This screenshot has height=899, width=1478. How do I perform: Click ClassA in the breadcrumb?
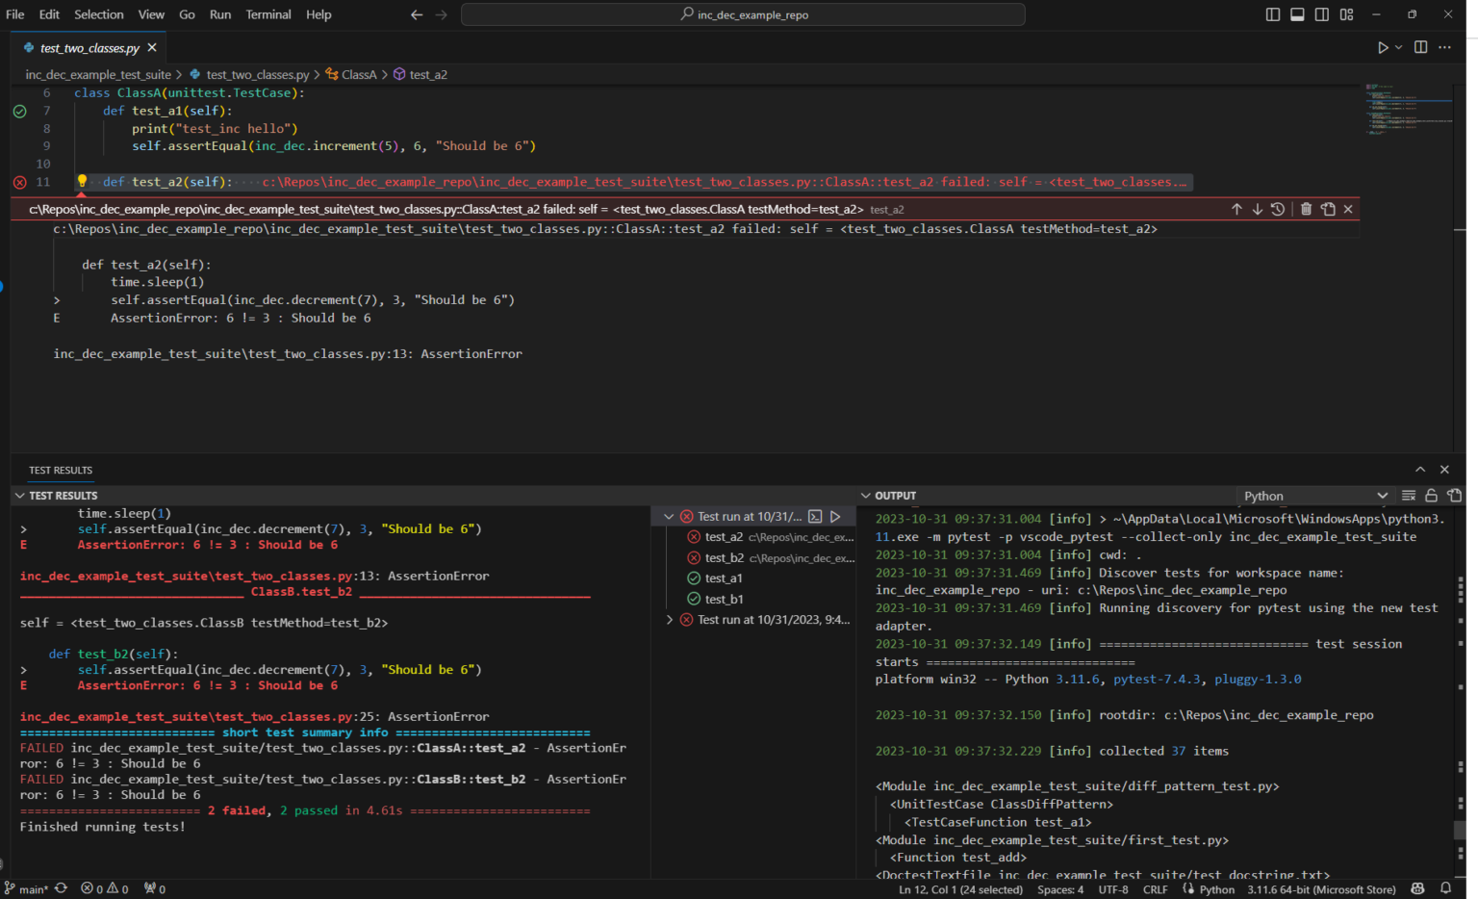358,74
